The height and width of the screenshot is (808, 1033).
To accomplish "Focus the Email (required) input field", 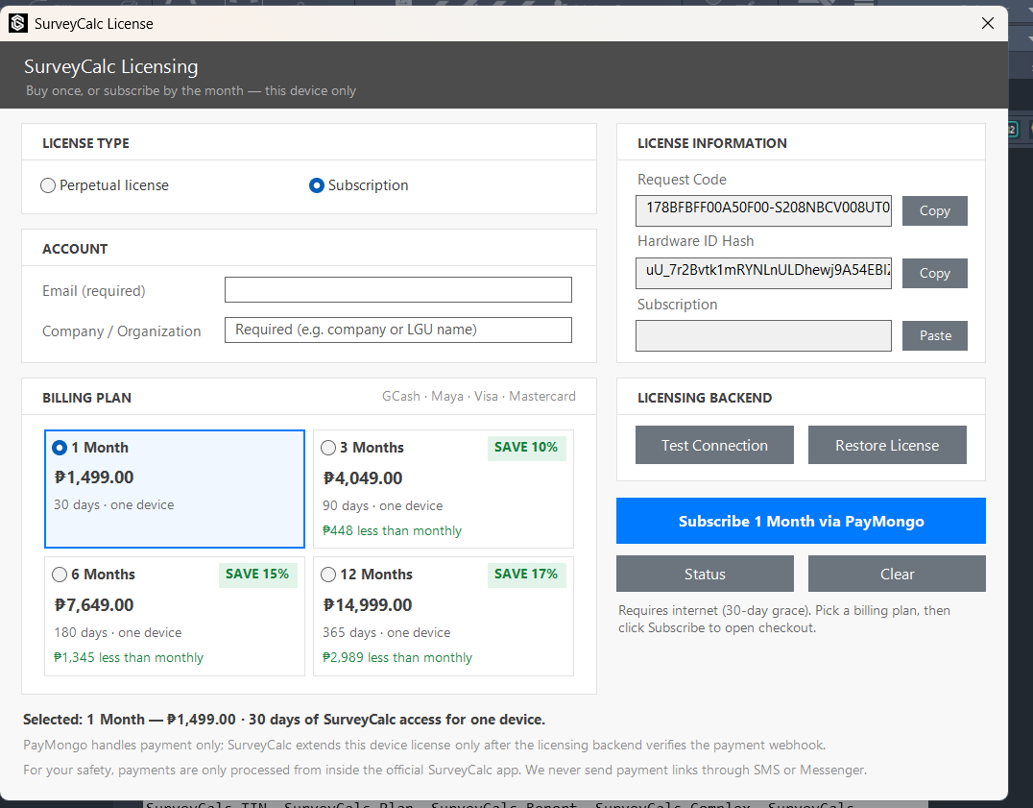I will point(397,290).
